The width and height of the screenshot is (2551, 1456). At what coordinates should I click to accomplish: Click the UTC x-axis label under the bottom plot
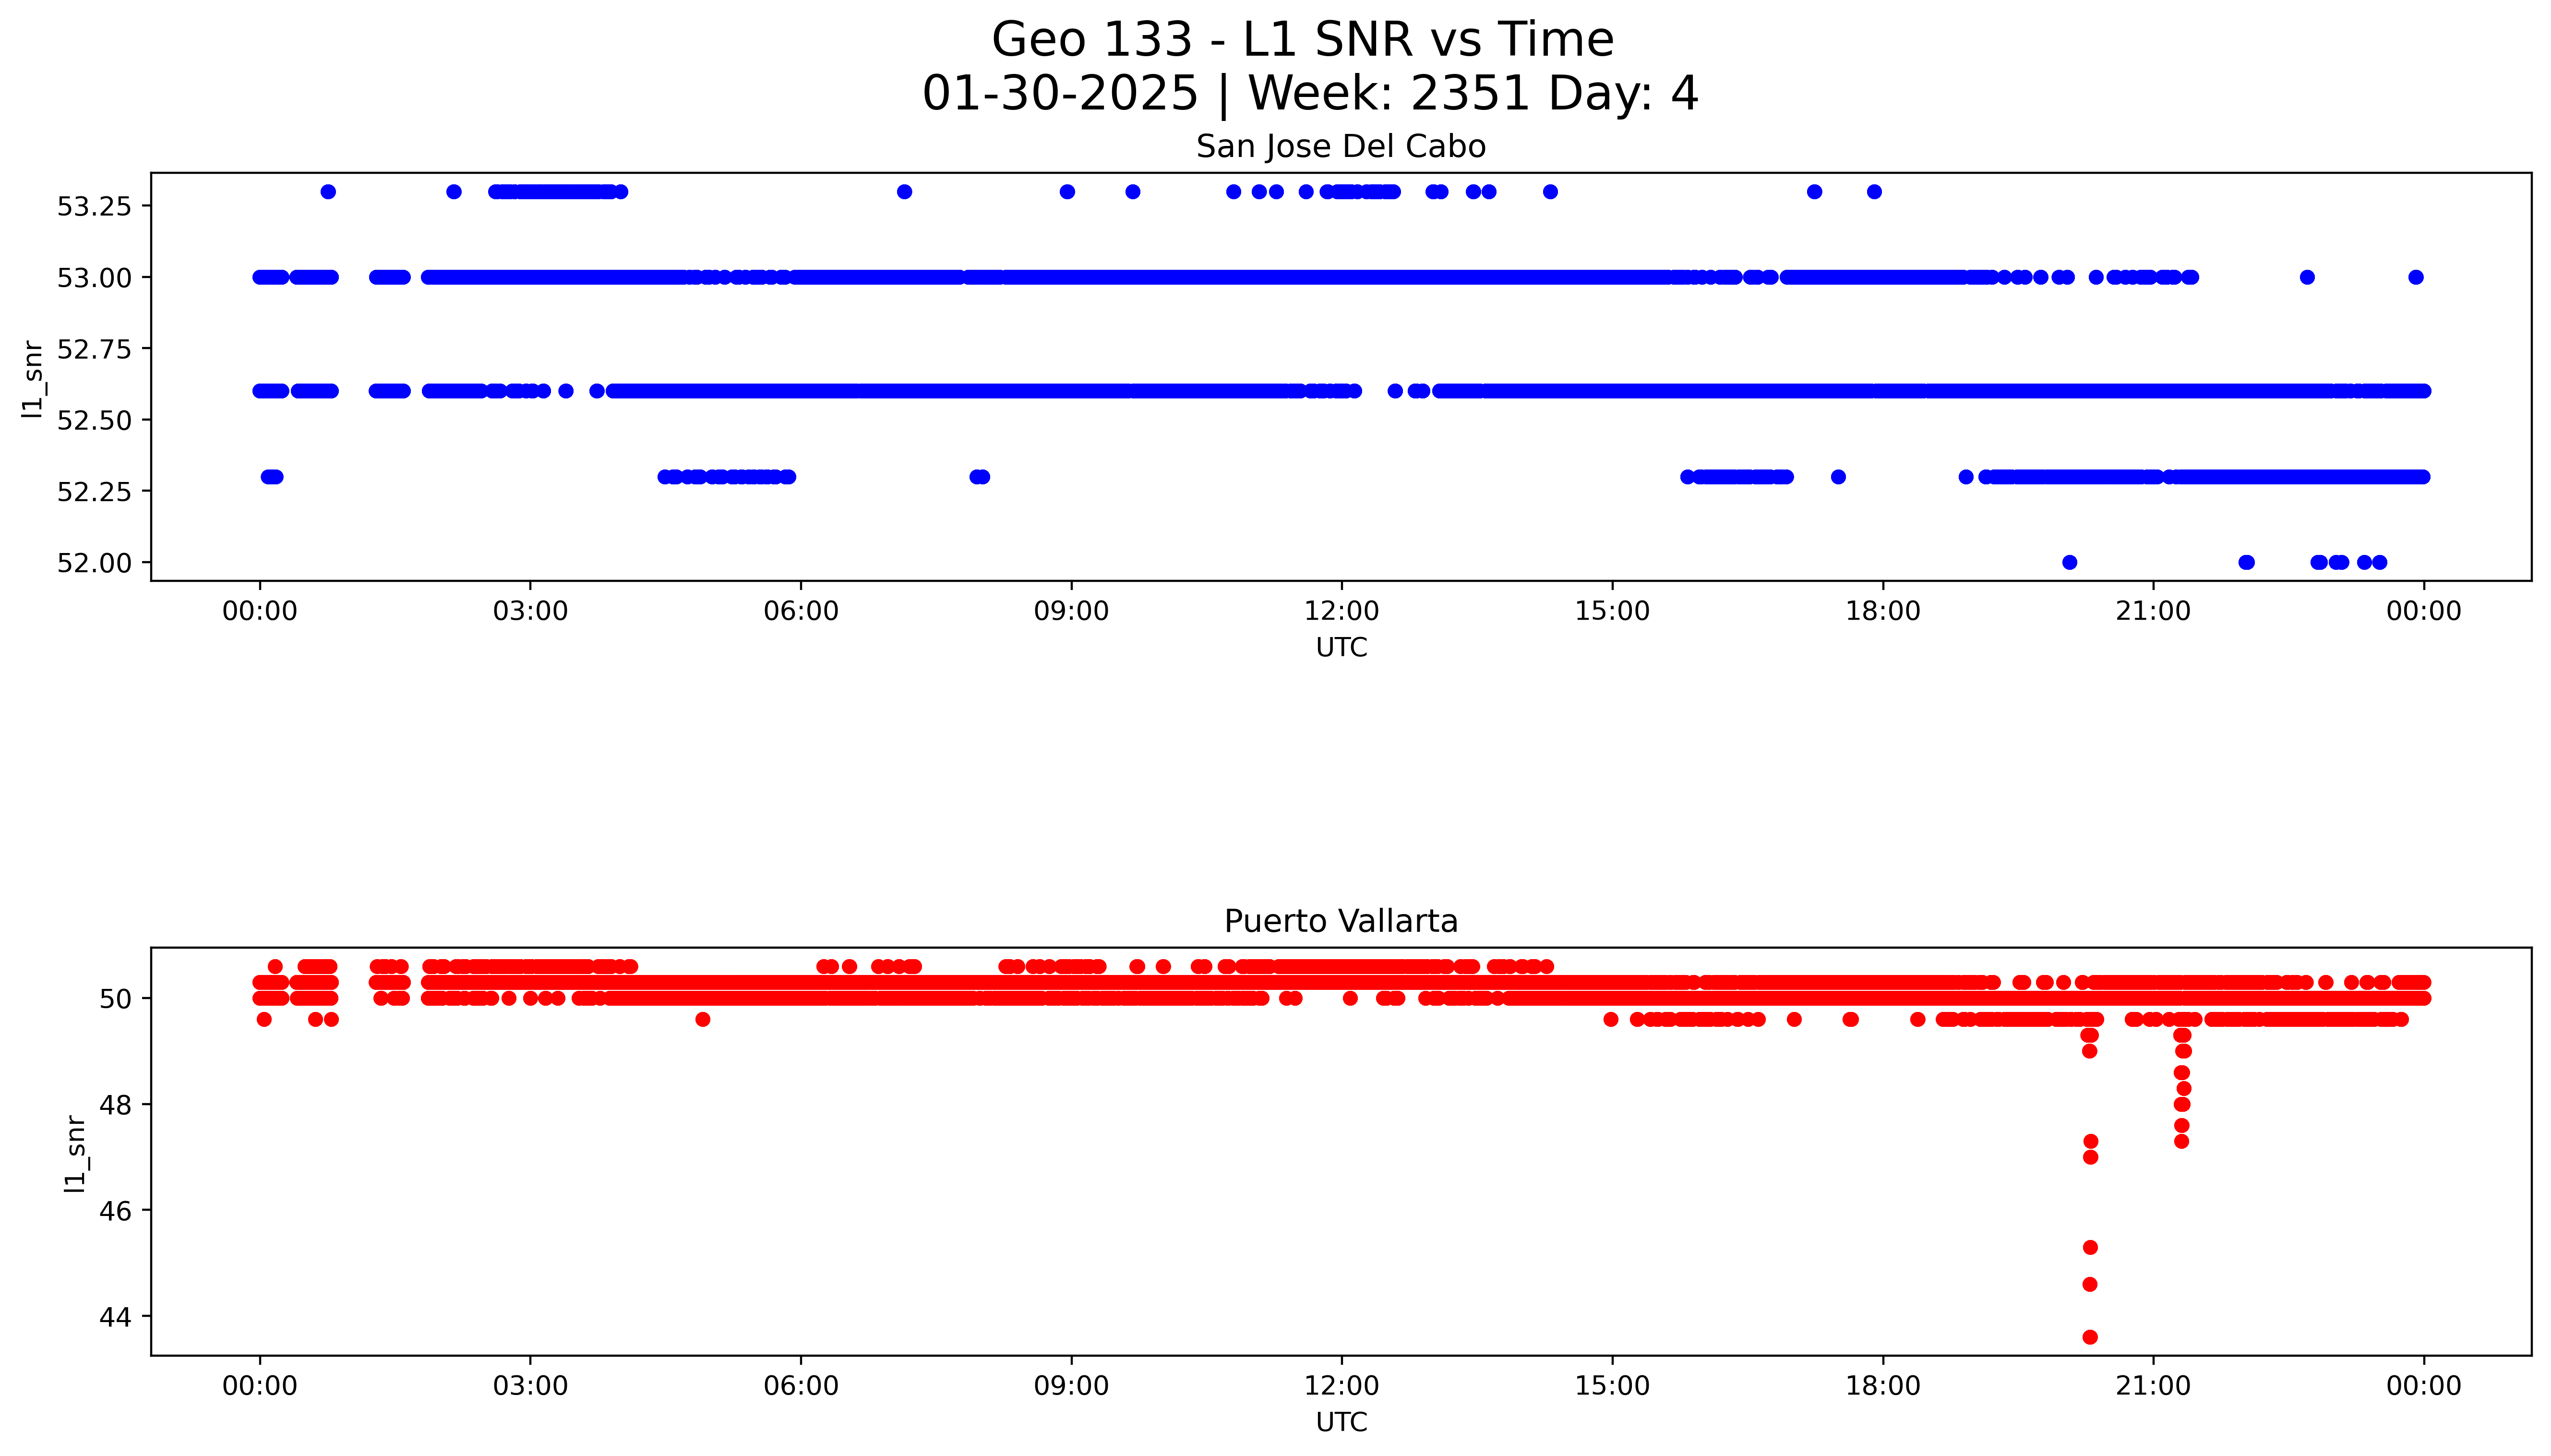pyautogui.click(x=1341, y=1422)
